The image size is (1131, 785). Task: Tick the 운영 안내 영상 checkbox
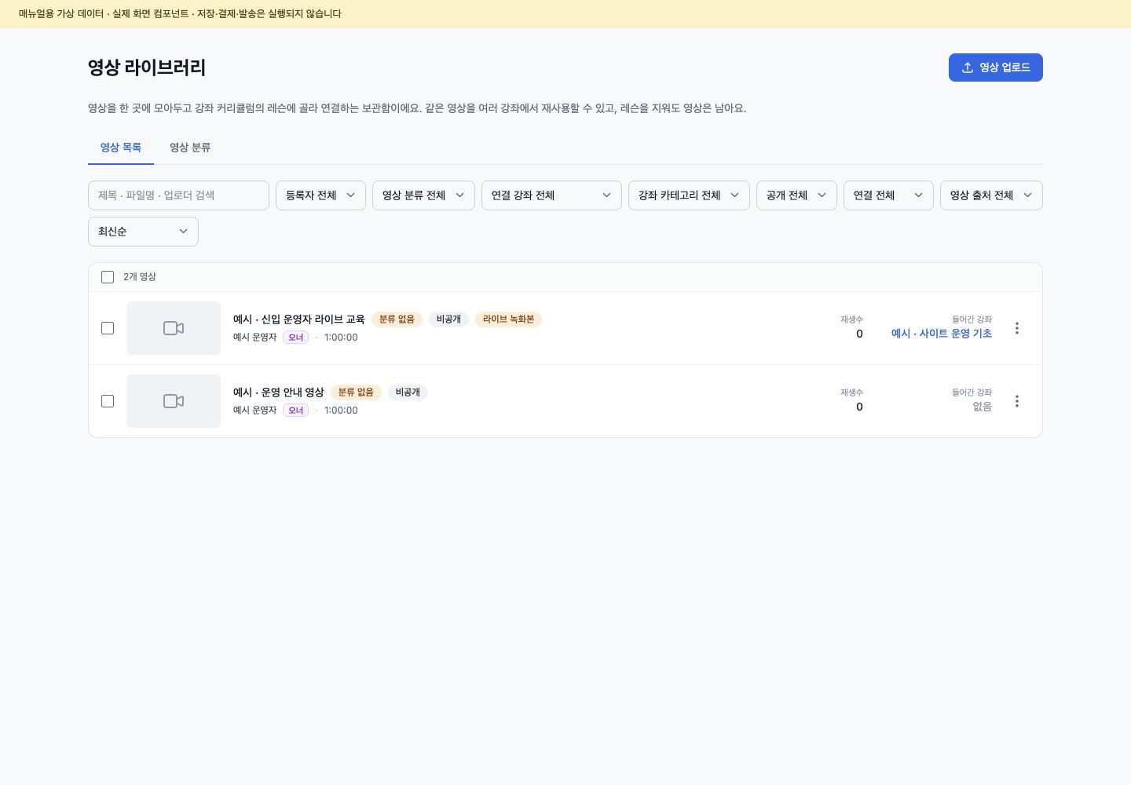(108, 401)
